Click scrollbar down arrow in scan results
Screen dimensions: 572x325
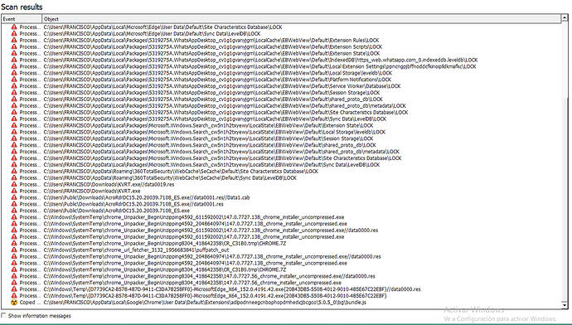(565, 305)
